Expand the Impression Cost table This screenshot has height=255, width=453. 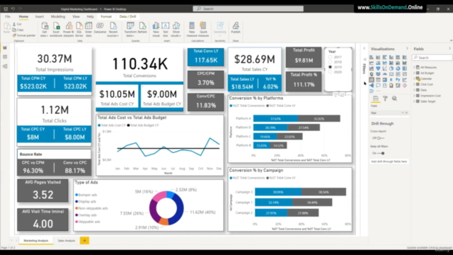414,96
